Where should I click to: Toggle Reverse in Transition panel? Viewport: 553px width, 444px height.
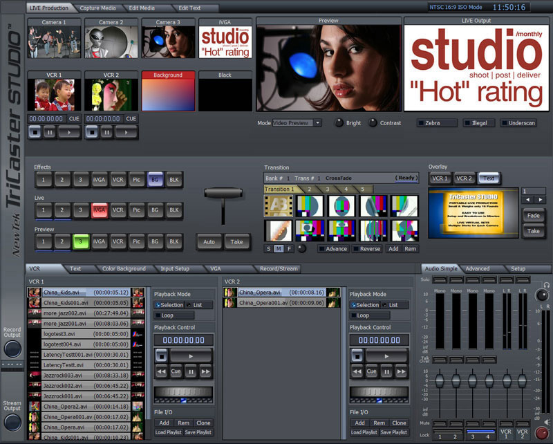point(367,249)
